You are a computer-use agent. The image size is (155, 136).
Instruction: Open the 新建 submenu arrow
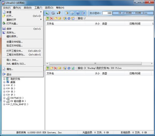(41, 12)
